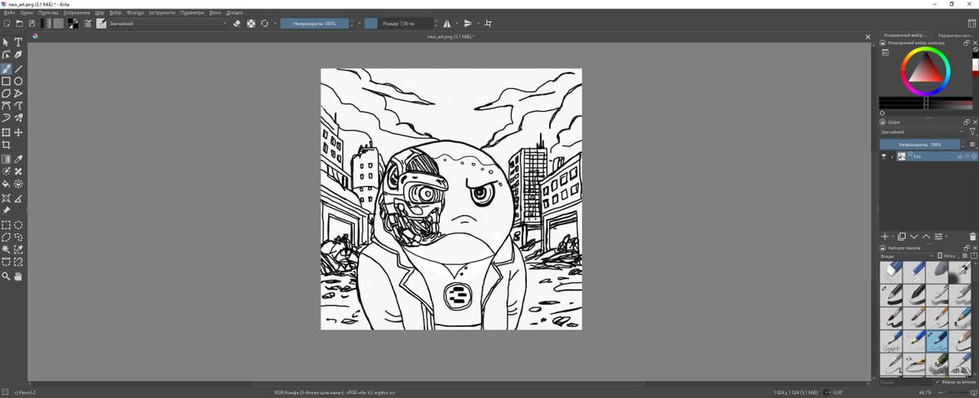Image resolution: width=979 pixels, height=398 pixels.
Task: Select the Pan hand tool
Action: pyautogui.click(x=18, y=277)
